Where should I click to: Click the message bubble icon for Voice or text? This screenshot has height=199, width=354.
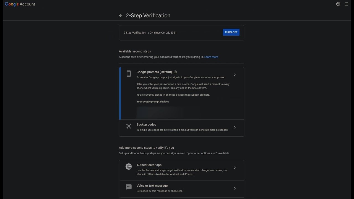click(x=129, y=187)
